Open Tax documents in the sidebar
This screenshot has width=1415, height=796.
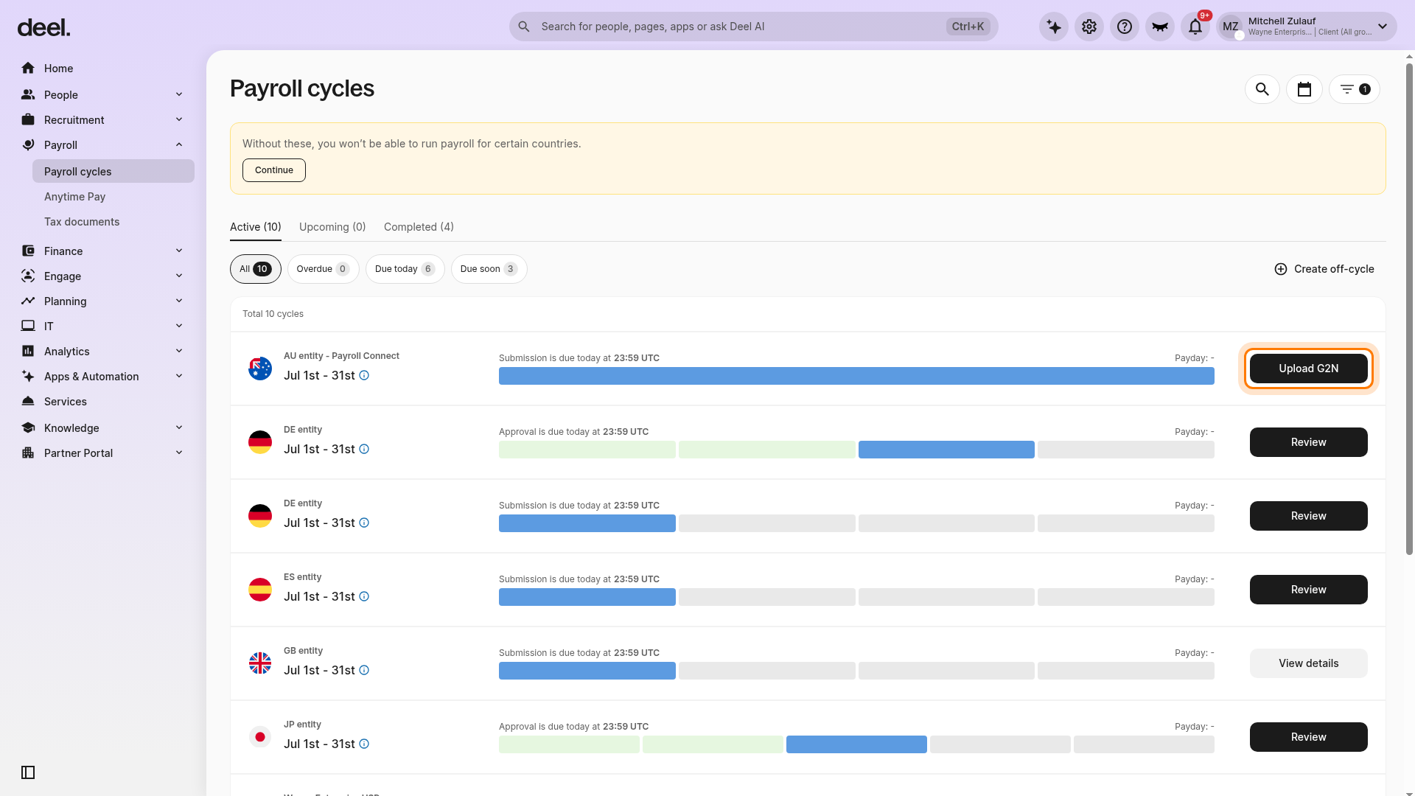coord(82,222)
